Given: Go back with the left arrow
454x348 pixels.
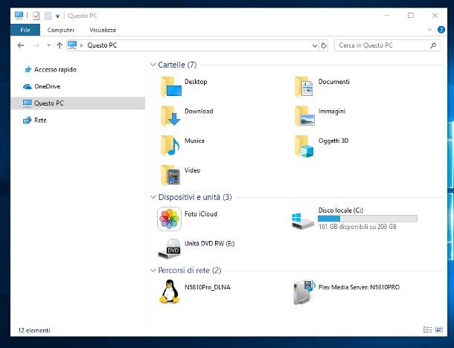Looking at the screenshot, I should pos(21,45).
